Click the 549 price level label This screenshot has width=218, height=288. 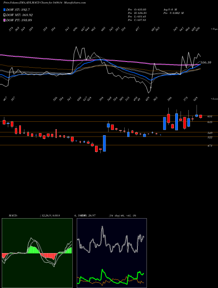click(210, 133)
